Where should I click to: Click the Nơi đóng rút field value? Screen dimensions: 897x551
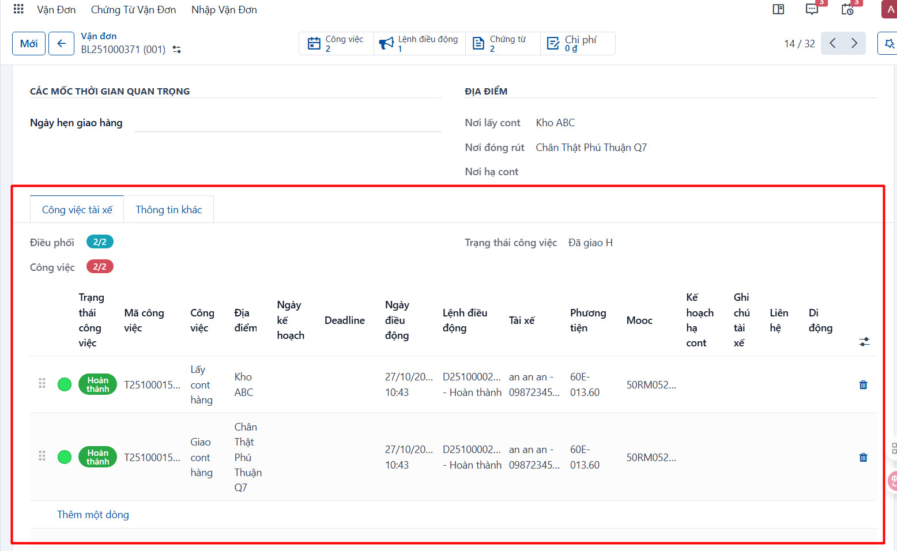(591, 148)
